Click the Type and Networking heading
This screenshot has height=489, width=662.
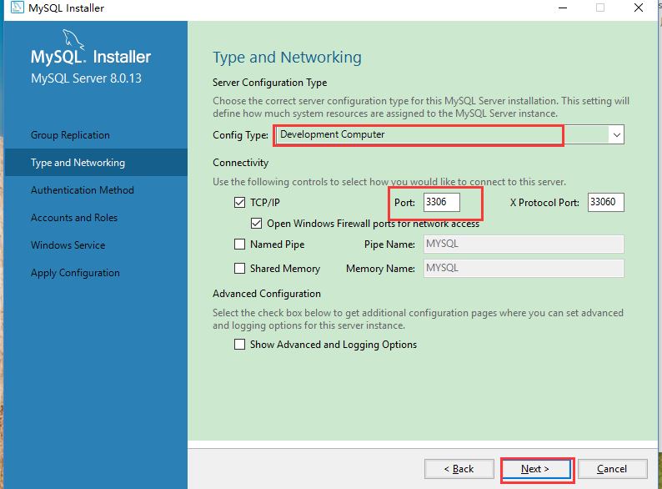click(x=287, y=58)
